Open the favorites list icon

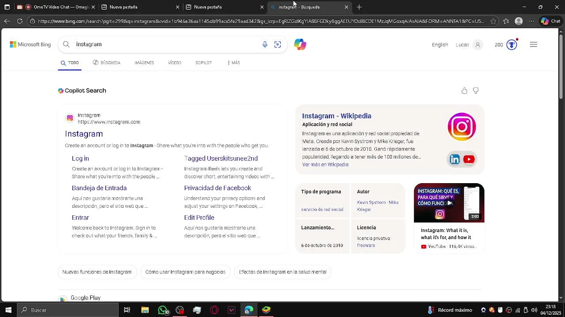point(506,21)
